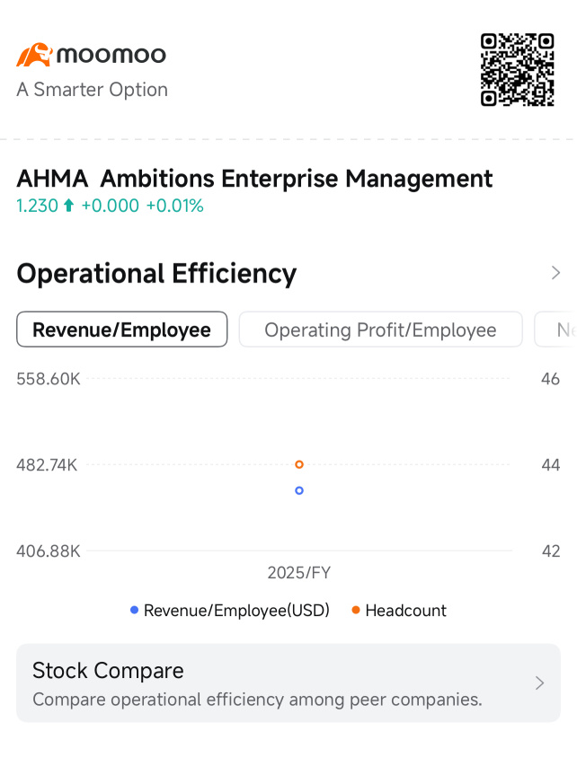Click the green up-arrow price icon
The width and height of the screenshot is (577, 766).
(69, 205)
